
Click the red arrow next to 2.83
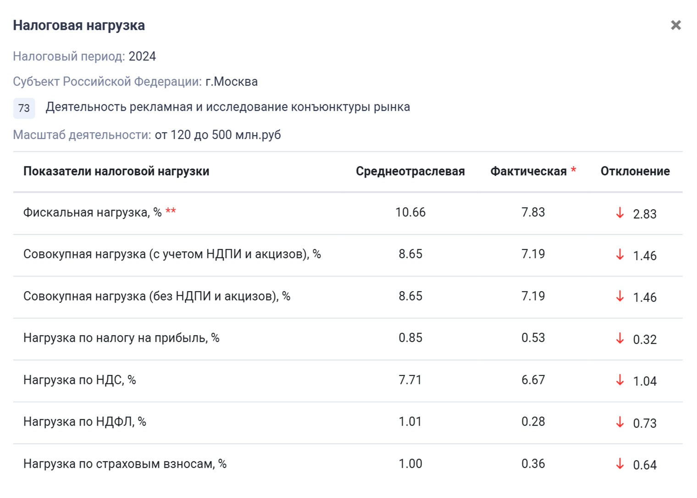click(620, 213)
